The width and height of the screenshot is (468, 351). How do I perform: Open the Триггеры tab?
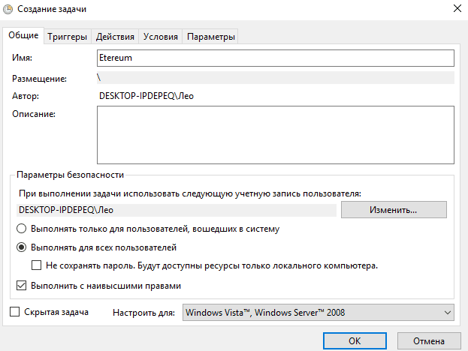pos(68,37)
